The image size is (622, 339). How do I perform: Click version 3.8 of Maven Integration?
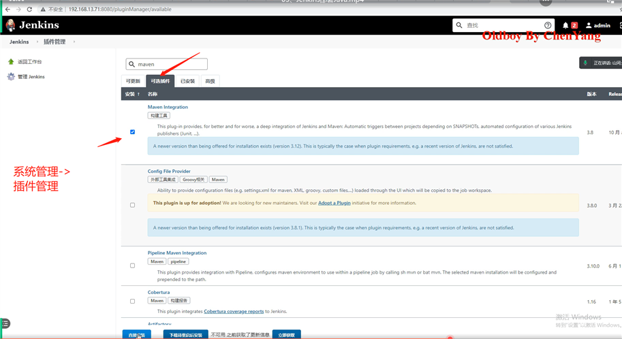(590, 133)
